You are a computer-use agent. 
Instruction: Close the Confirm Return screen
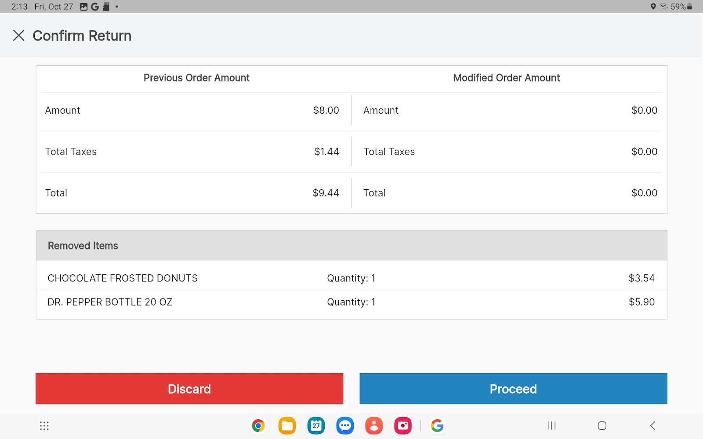pyautogui.click(x=18, y=36)
